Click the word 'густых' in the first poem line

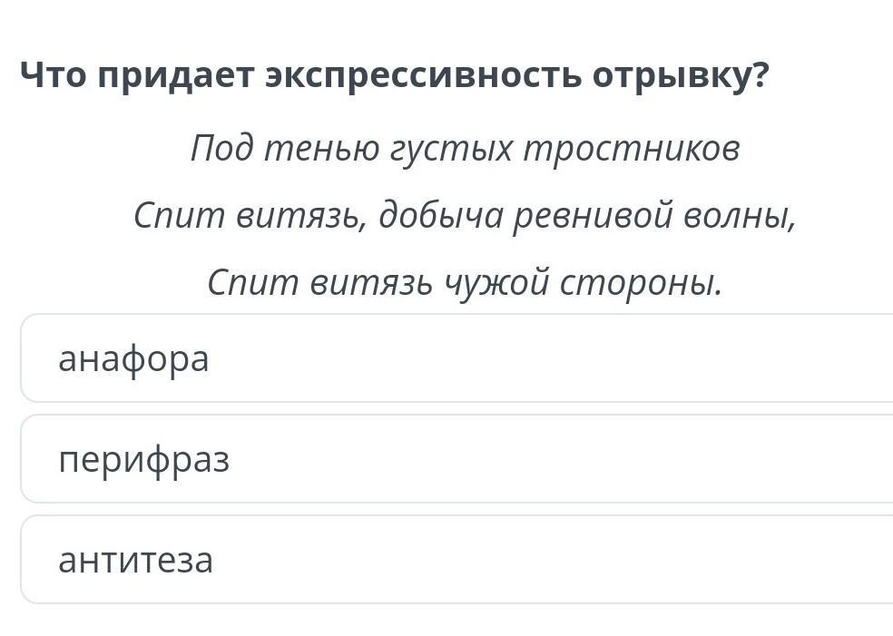pos(450,151)
